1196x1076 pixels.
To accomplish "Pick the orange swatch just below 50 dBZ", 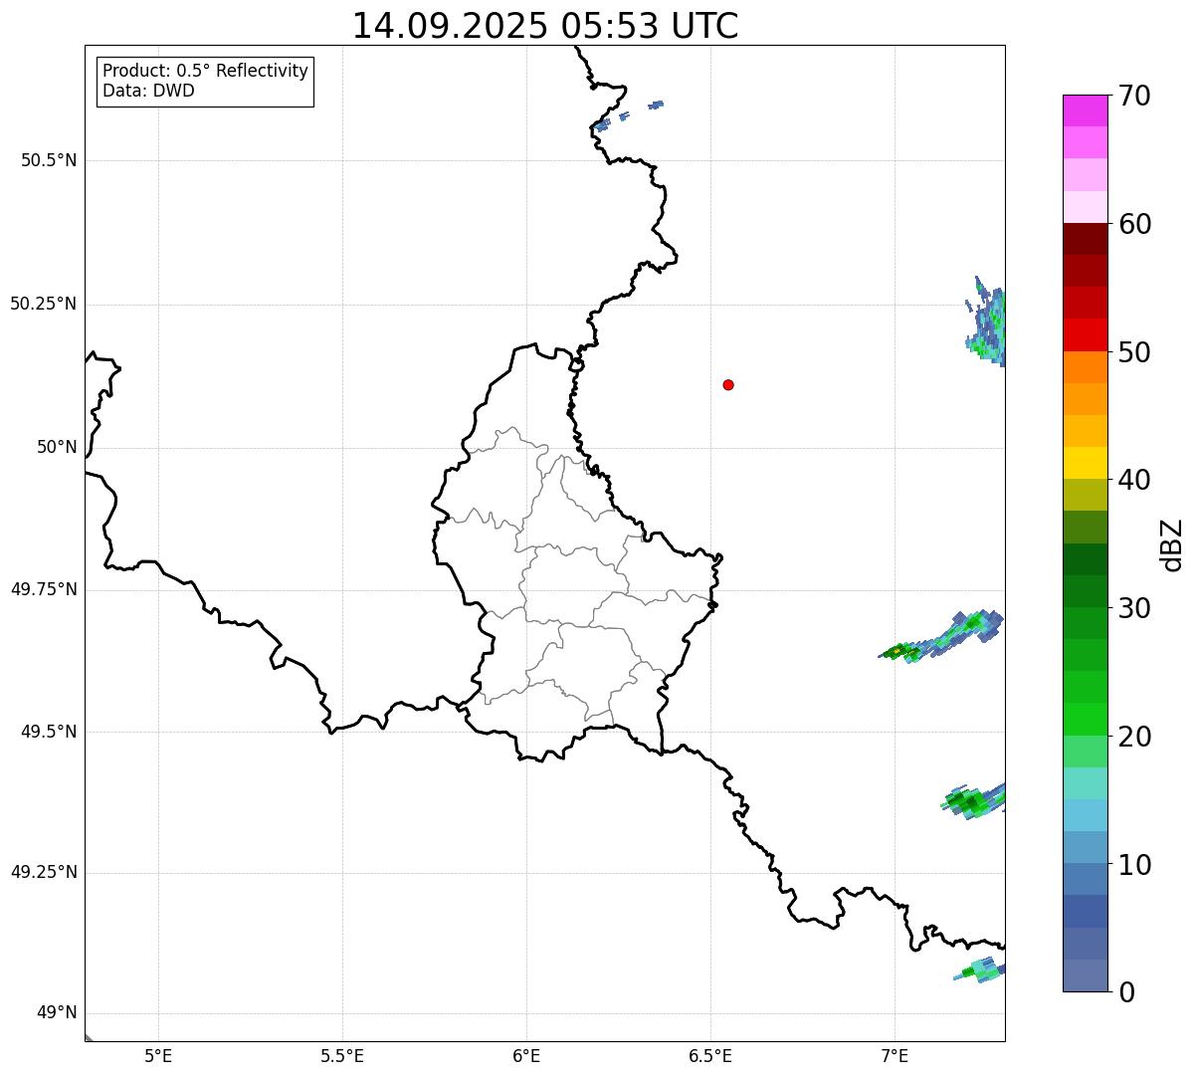I will pos(1086,367).
